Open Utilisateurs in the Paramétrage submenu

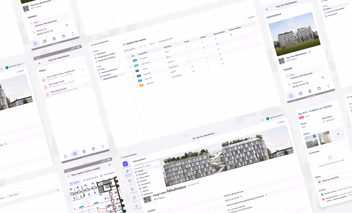pos(147,194)
